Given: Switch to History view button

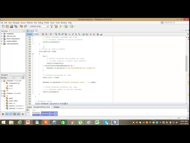Looking at the screenshot, I should (37, 34).
